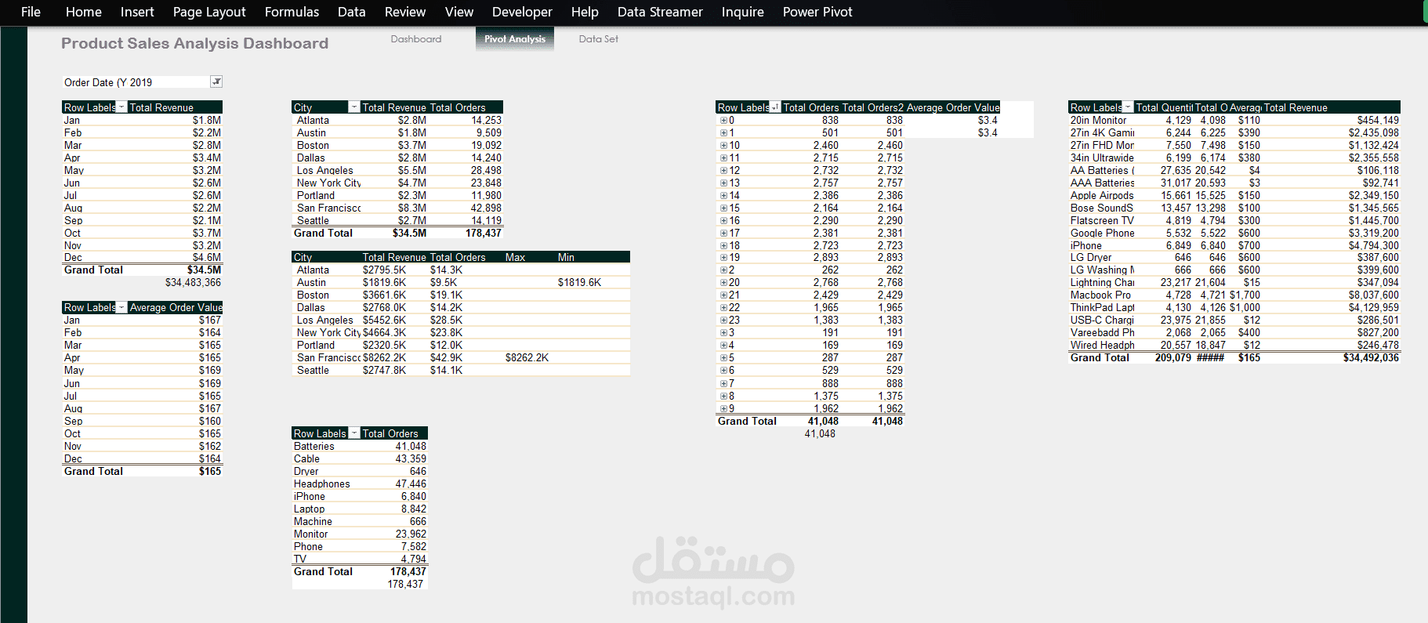
Task: Select the Max value $8262.2K cell
Action: [527, 358]
